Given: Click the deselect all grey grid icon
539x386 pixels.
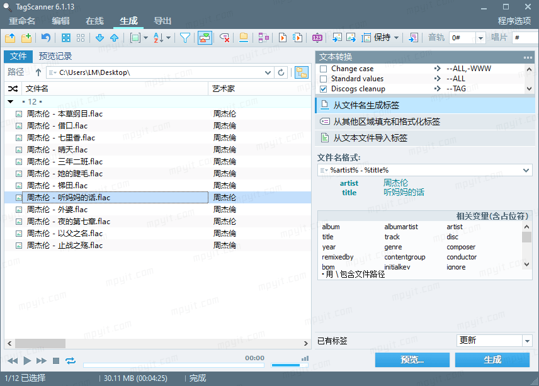Looking at the screenshot, I should click(81, 38).
